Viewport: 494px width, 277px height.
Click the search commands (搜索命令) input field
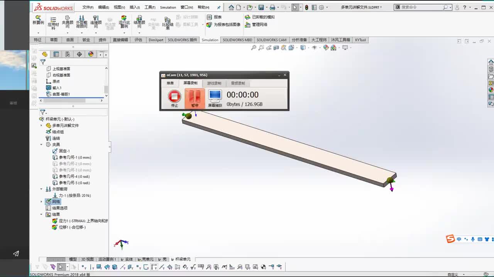click(422, 7)
